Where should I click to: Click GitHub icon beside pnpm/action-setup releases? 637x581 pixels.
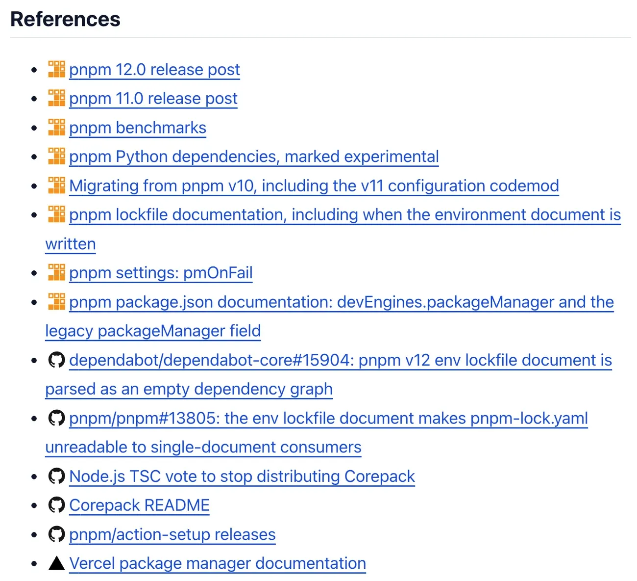[56, 534]
